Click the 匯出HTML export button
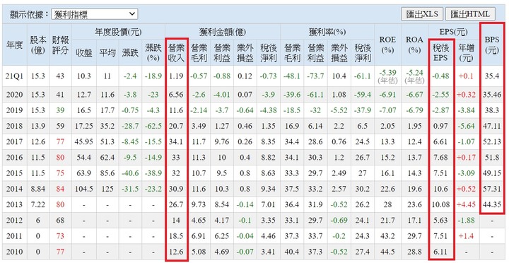 [x=470, y=14]
